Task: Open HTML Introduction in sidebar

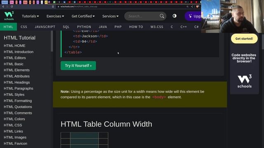Action: [19, 52]
